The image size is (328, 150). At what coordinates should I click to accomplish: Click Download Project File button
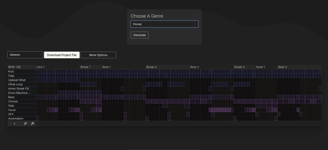coord(62,55)
